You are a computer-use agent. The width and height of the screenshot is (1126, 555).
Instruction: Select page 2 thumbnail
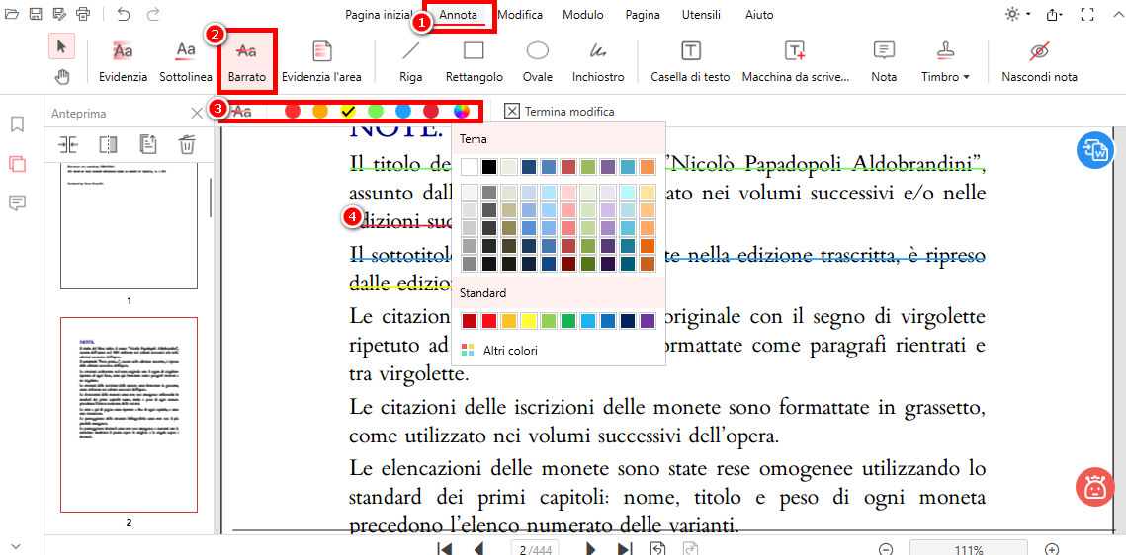[129, 415]
